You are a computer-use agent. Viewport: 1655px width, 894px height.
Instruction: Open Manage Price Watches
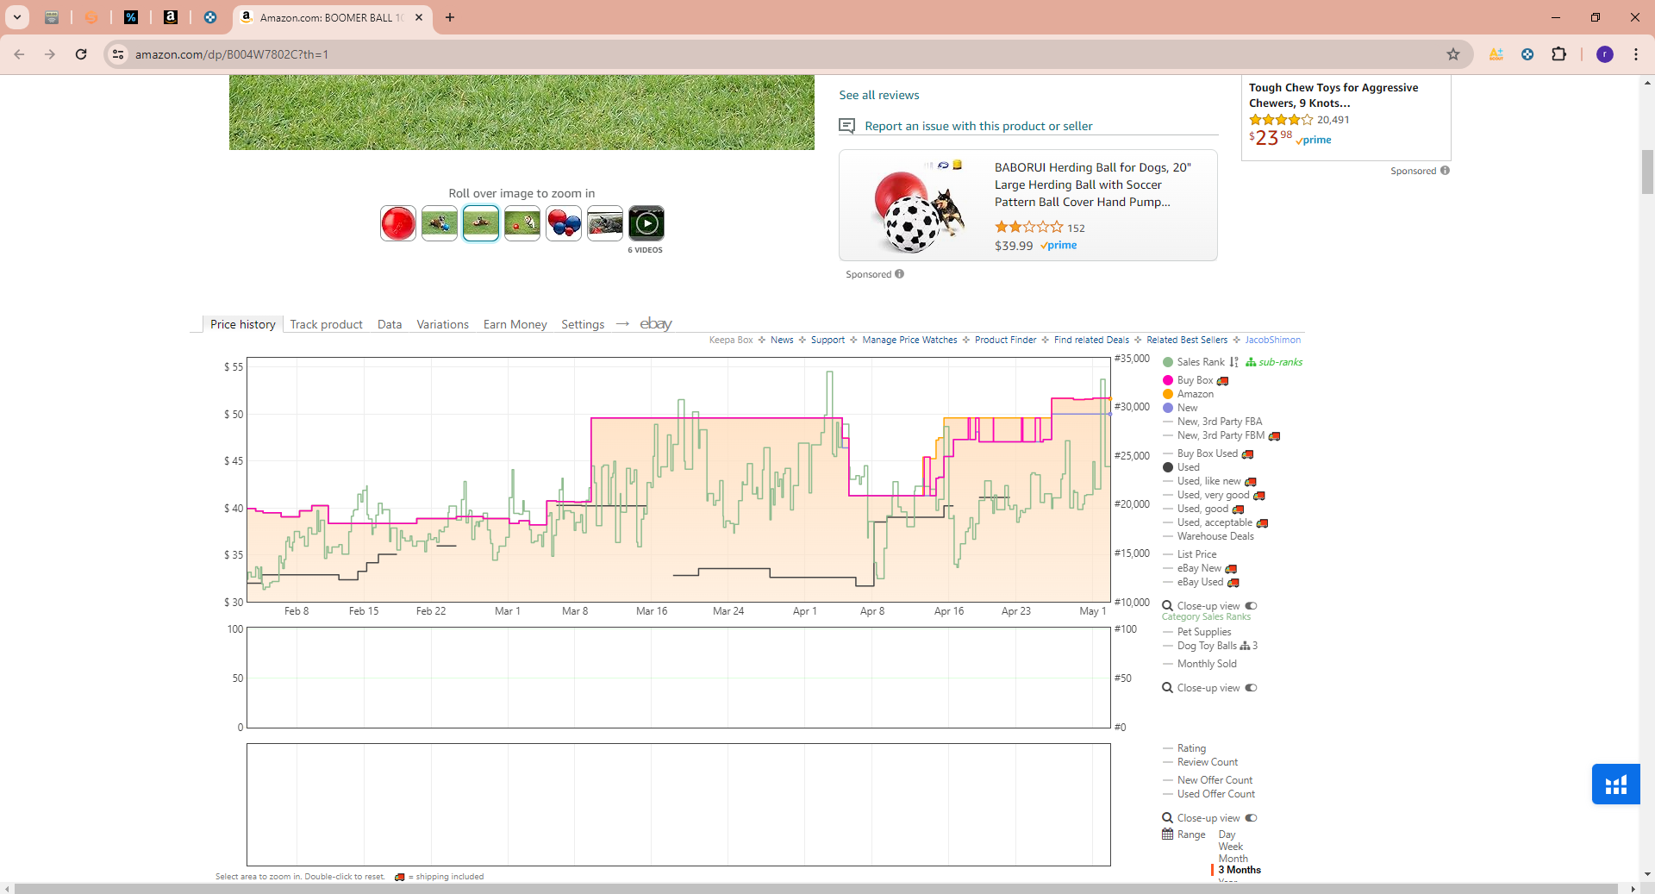(909, 340)
